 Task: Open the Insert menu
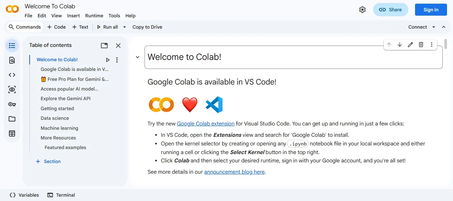pyautogui.click(x=74, y=16)
